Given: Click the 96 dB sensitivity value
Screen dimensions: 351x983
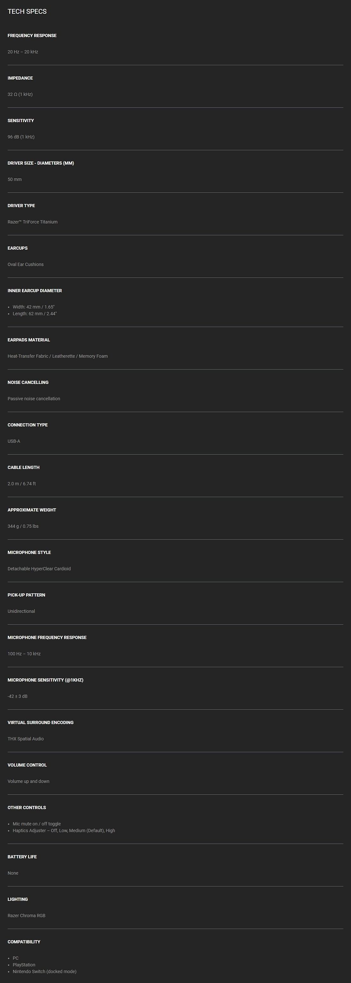Looking at the screenshot, I should (x=21, y=137).
